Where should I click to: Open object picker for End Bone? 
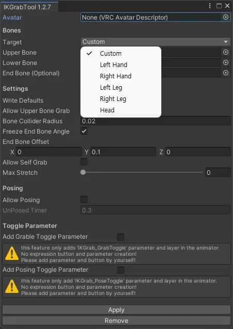click(226, 73)
